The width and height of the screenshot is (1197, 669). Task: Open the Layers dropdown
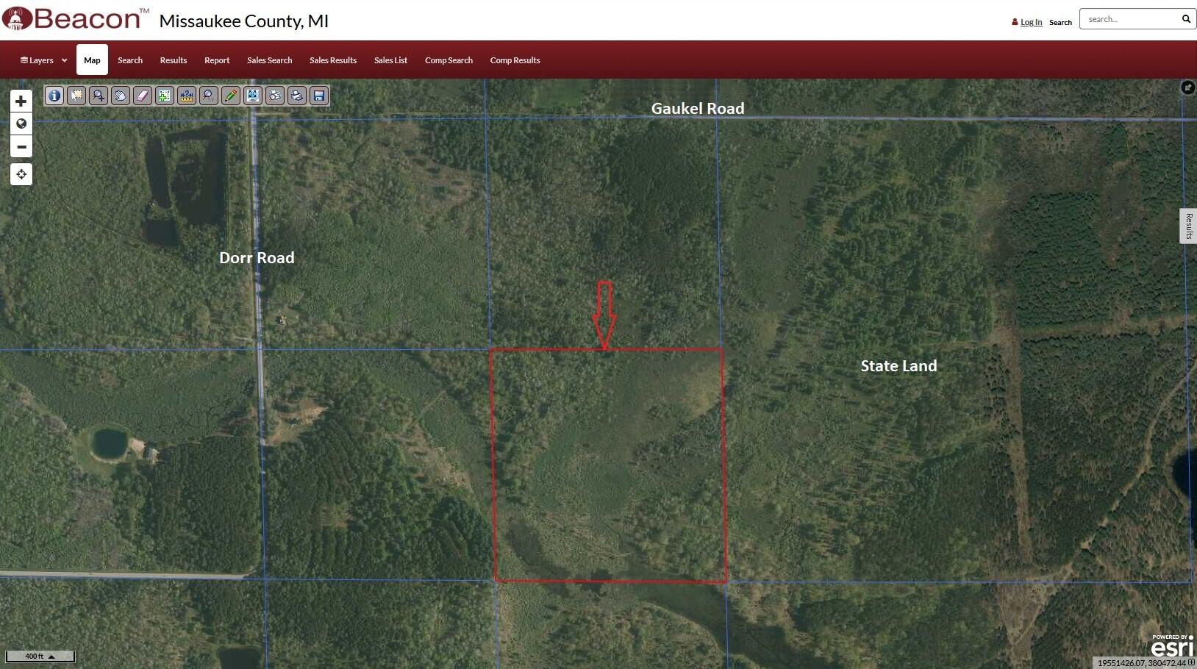point(42,60)
